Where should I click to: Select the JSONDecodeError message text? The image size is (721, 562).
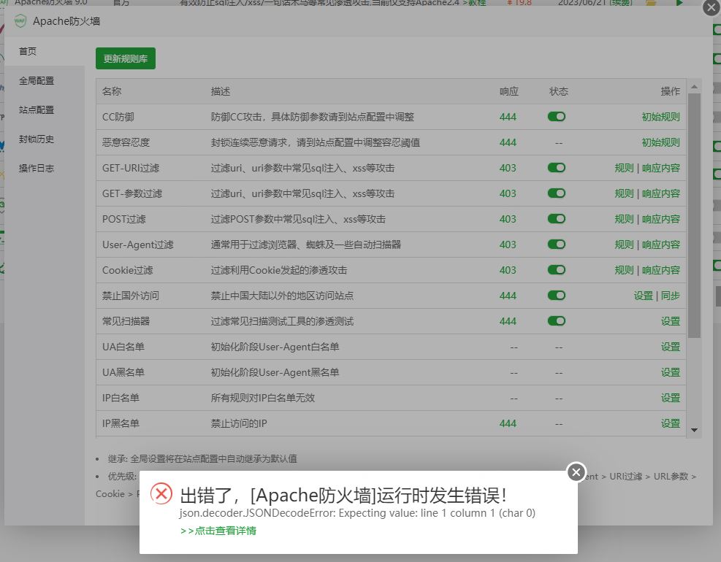pos(357,513)
